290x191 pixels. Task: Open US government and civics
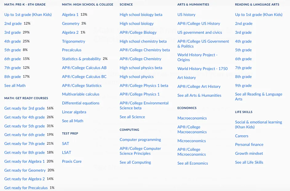(200, 32)
